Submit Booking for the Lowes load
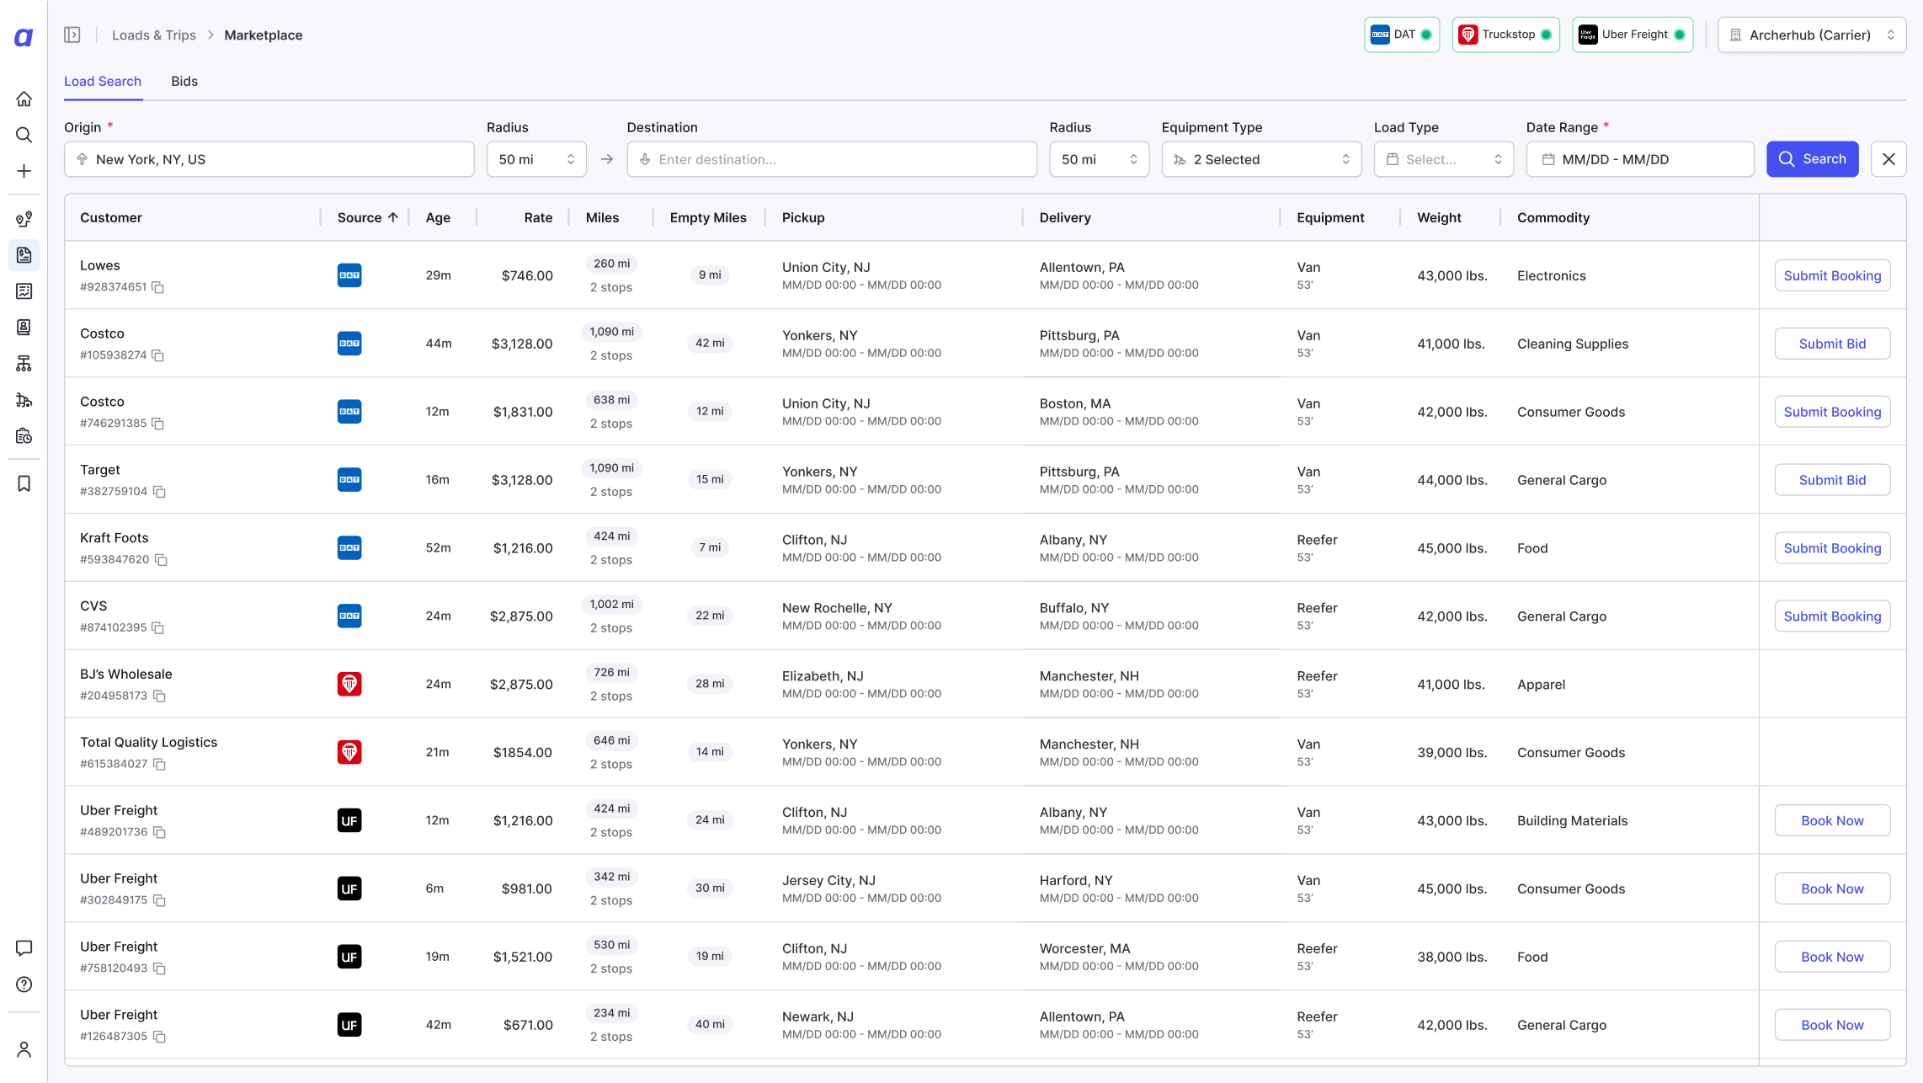 click(x=1832, y=275)
